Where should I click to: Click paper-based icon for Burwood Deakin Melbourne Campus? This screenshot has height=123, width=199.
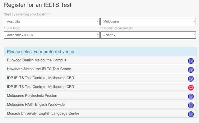[x=191, y=61]
